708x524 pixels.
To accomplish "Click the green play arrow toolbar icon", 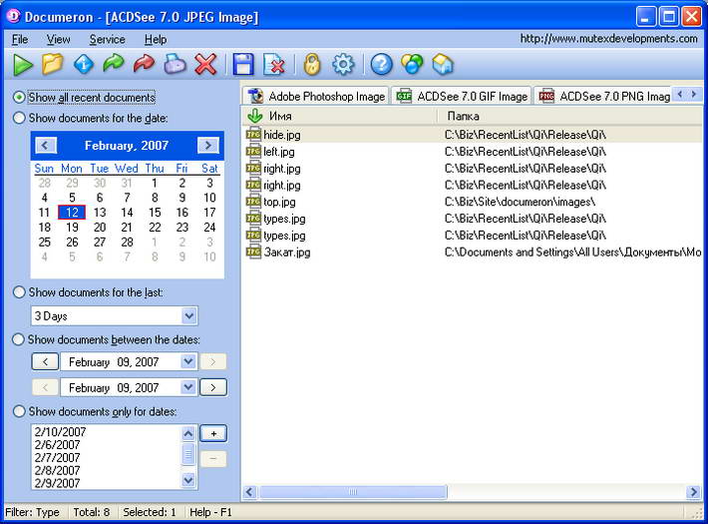I will point(22,65).
